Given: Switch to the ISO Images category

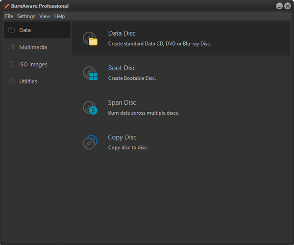Looking at the screenshot, I should point(33,65).
